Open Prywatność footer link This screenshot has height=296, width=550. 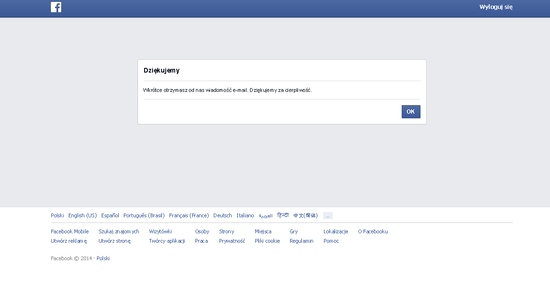(x=232, y=241)
